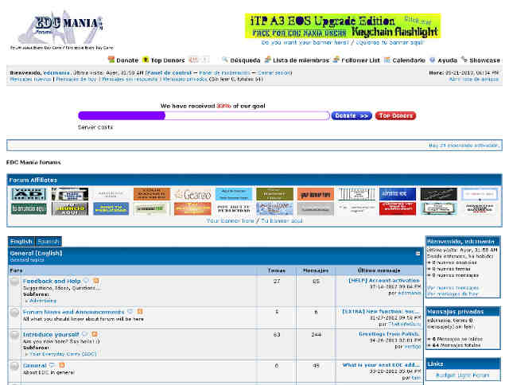This screenshot has width=509, height=385.
Task: Open Búsqueda search menu
Action: coord(245,60)
